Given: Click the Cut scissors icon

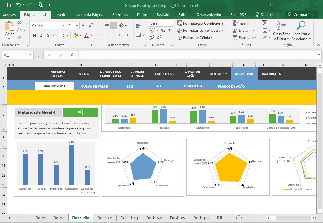Looking at the screenshot, I should (19, 23).
